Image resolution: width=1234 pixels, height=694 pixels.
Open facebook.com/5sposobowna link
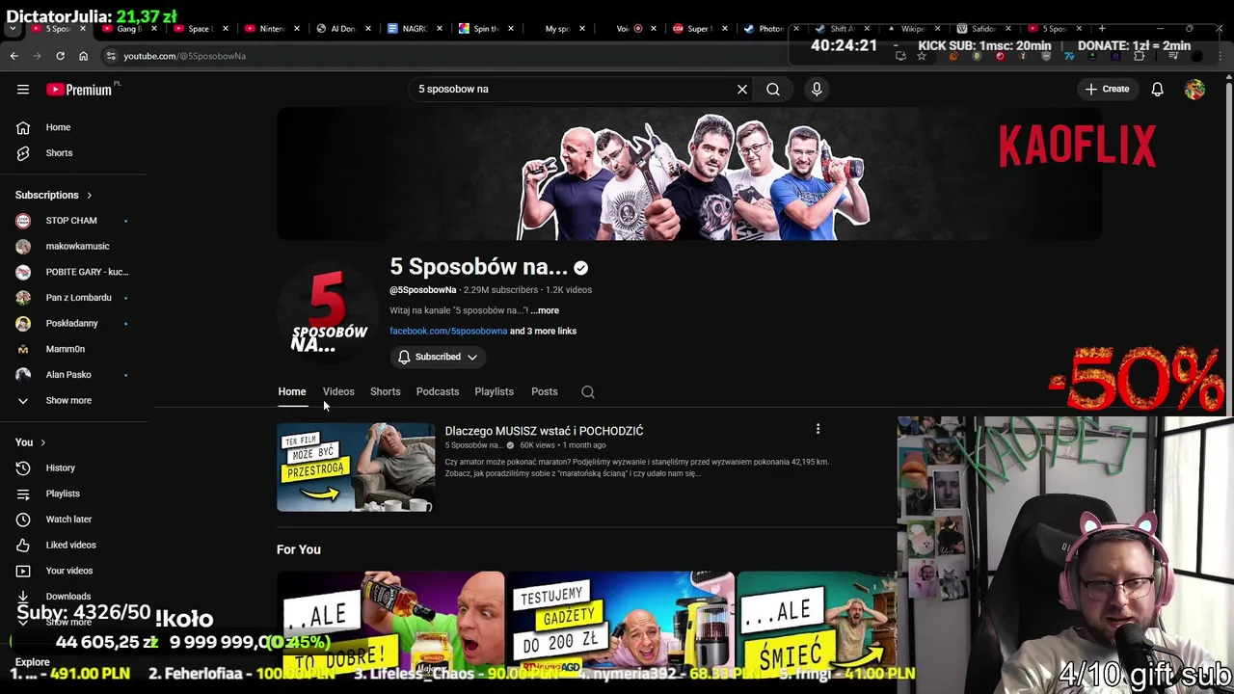click(448, 331)
